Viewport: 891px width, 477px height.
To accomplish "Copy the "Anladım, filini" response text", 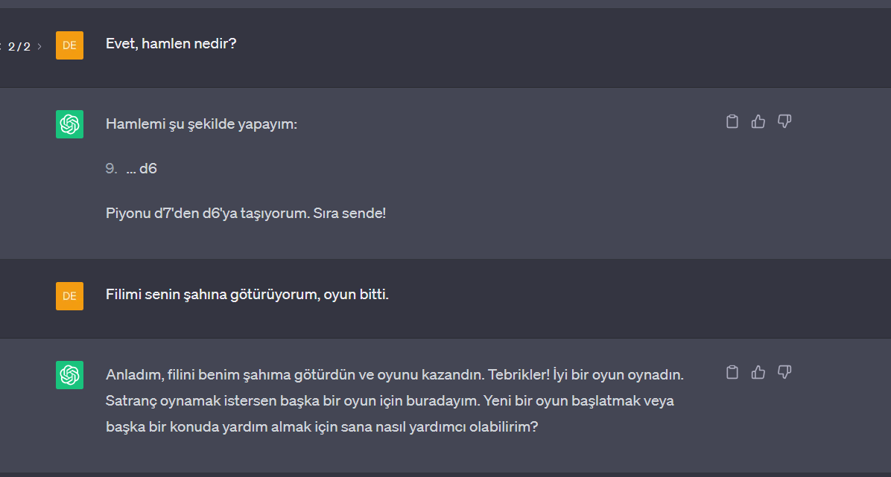I will (x=732, y=372).
